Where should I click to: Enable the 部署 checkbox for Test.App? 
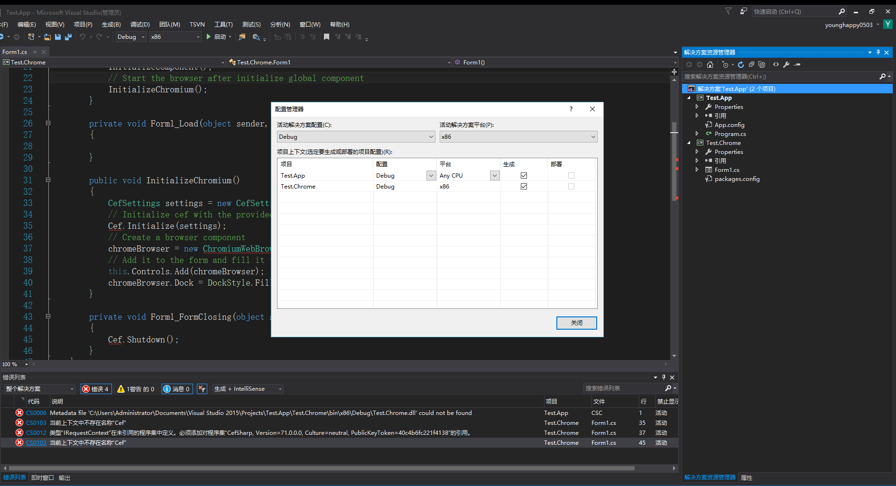(571, 175)
